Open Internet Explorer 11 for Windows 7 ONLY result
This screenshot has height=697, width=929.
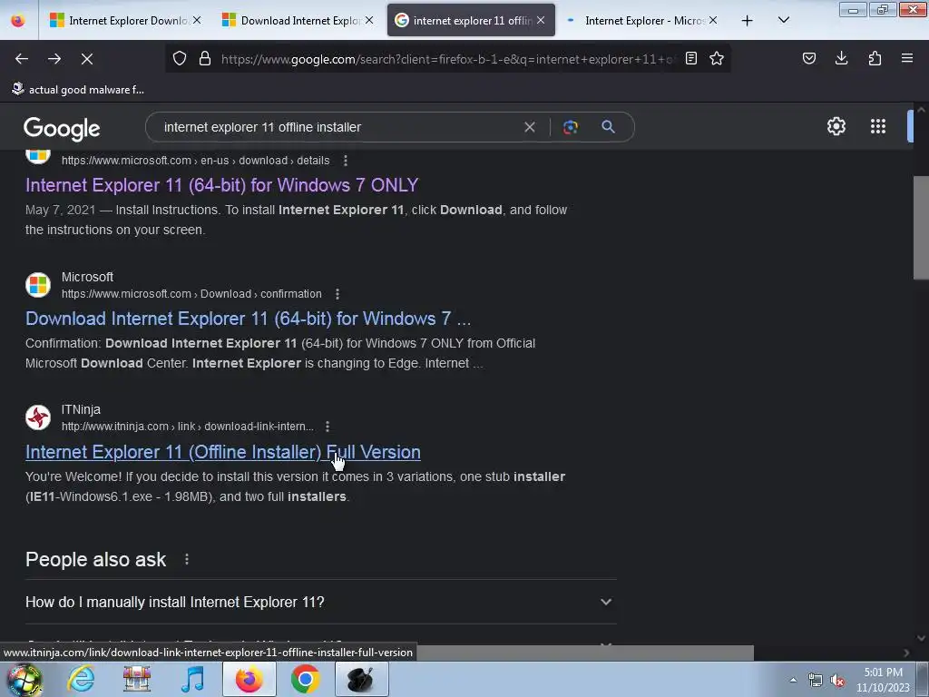[221, 185]
